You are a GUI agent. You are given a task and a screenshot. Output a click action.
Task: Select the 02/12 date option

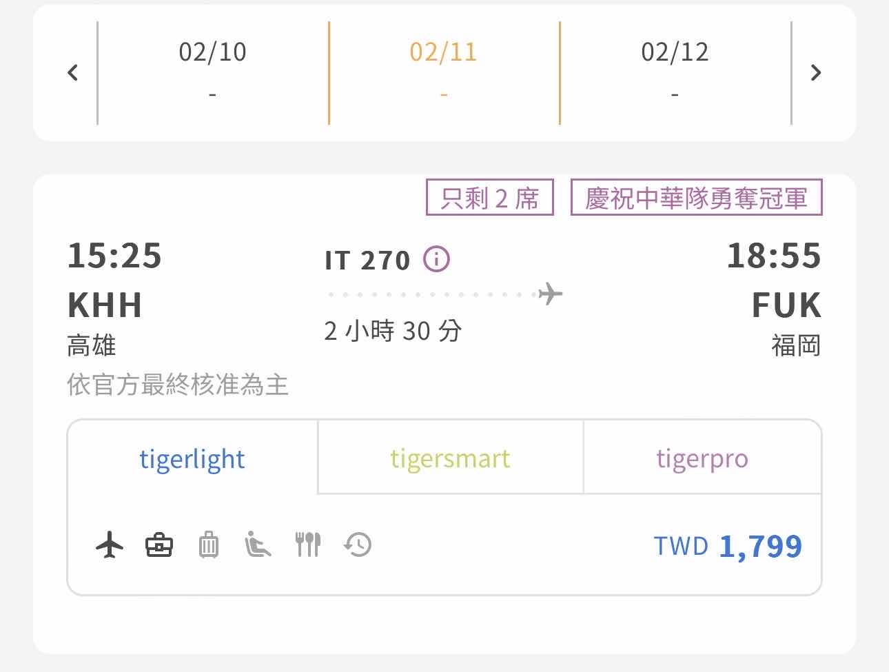[675, 72]
